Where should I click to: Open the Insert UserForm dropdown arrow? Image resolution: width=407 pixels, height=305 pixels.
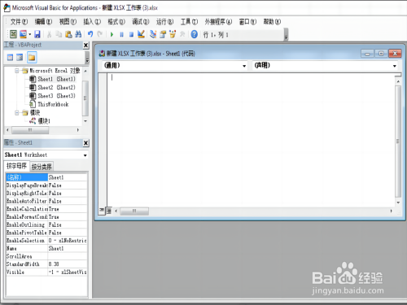click(x=29, y=34)
